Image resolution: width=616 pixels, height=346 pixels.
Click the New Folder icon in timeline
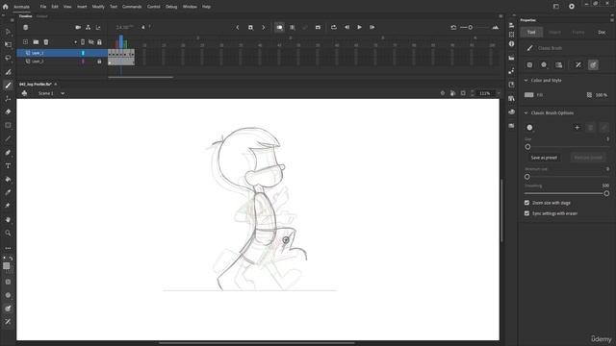tap(36, 42)
